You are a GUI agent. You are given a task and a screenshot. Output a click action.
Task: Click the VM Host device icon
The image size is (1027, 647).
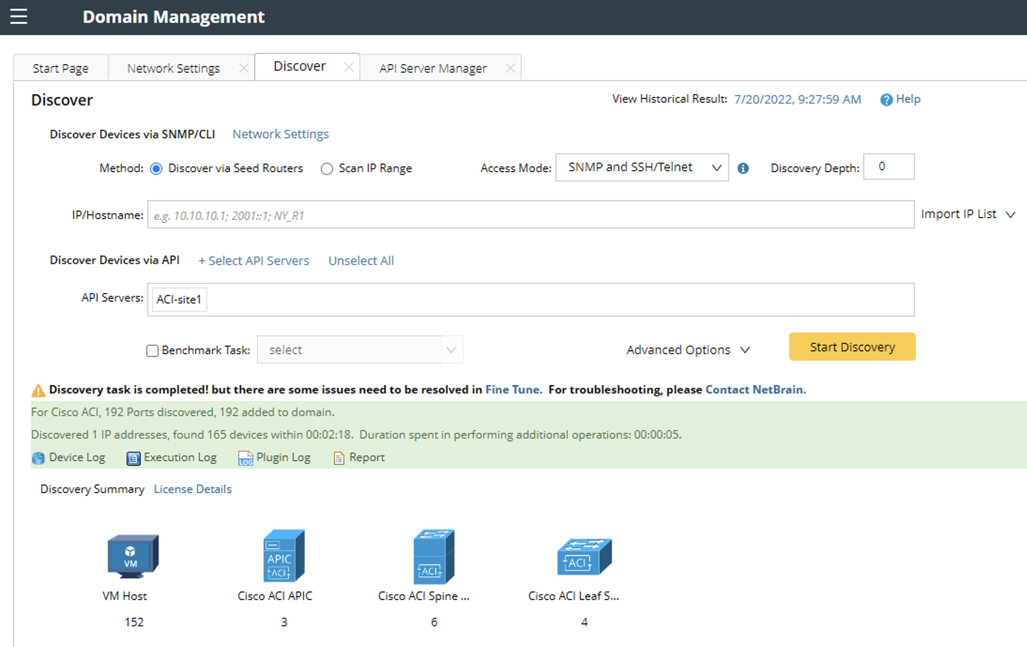tap(133, 556)
